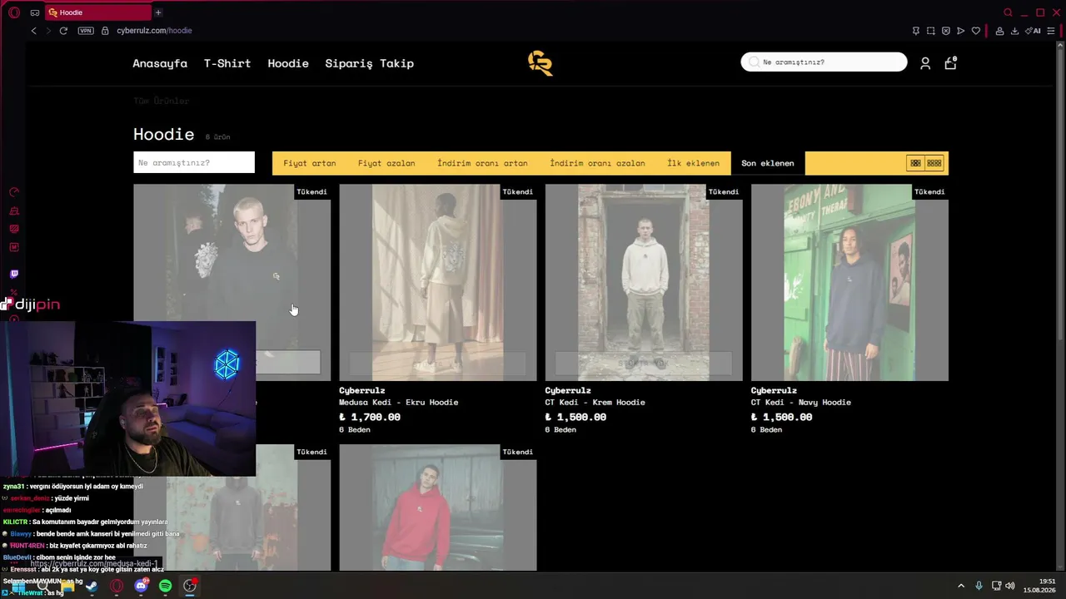The height and width of the screenshot is (599, 1066).
Task: Go back to the previous page
Action: coord(33,31)
